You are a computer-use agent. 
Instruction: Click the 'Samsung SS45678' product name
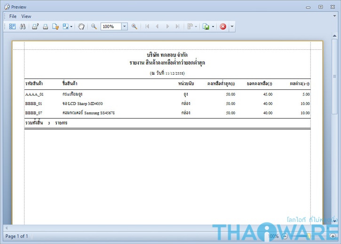99,113
